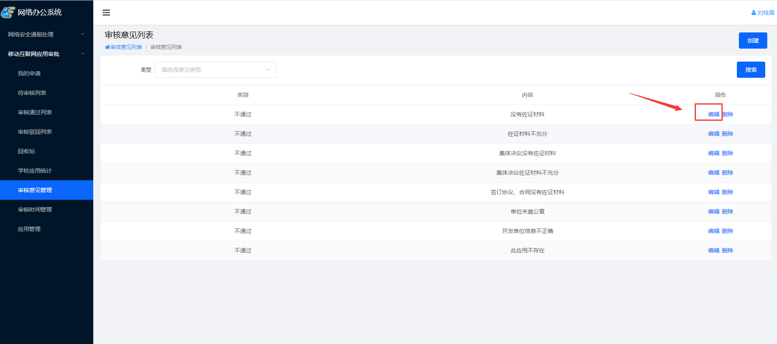Edit the 没有佐证材料 row
The image size is (777, 344).
click(713, 114)
